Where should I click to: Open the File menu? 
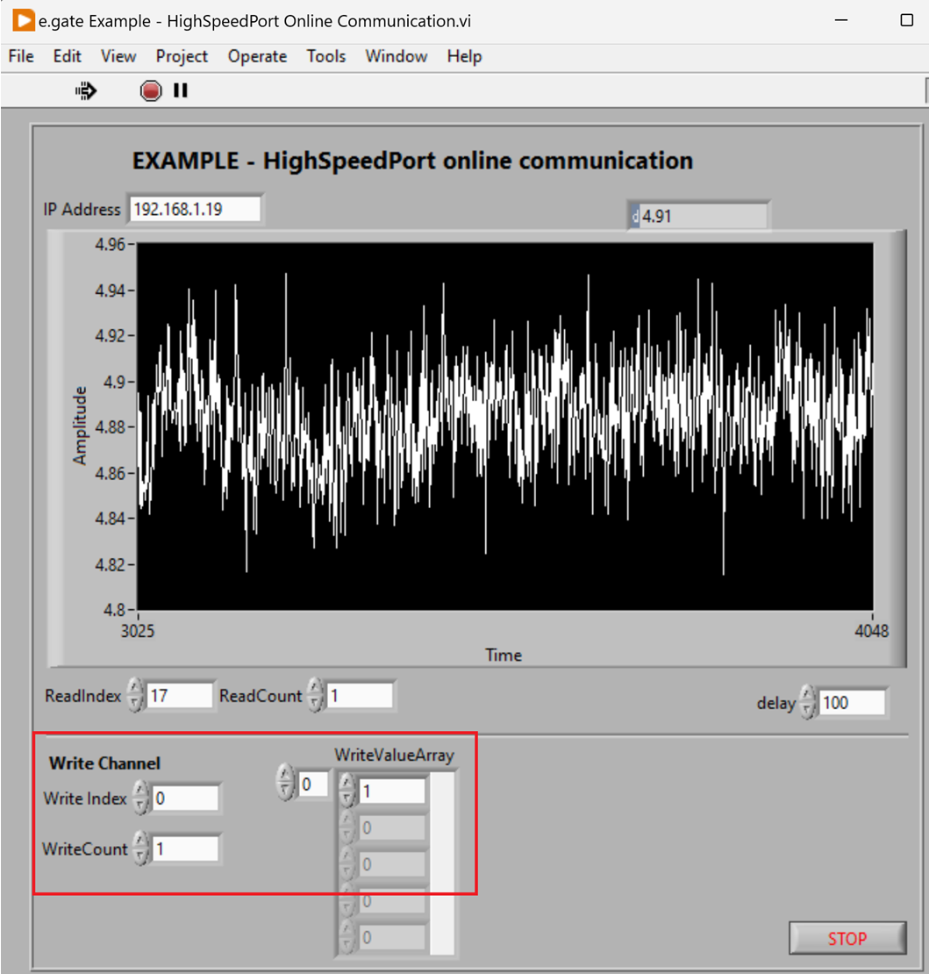tap(21, 56)
